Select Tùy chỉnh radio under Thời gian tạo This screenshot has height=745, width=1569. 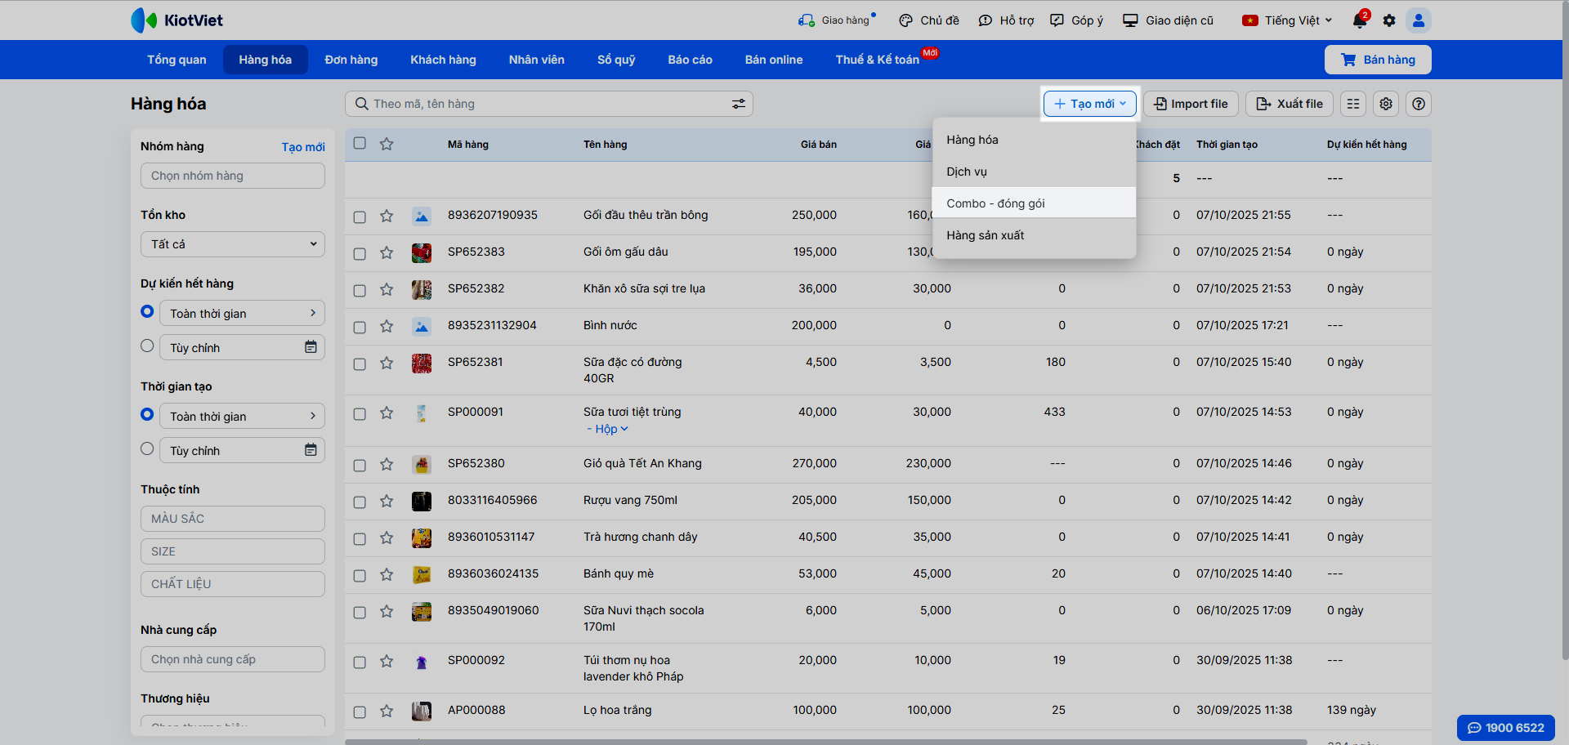(147, 448)
